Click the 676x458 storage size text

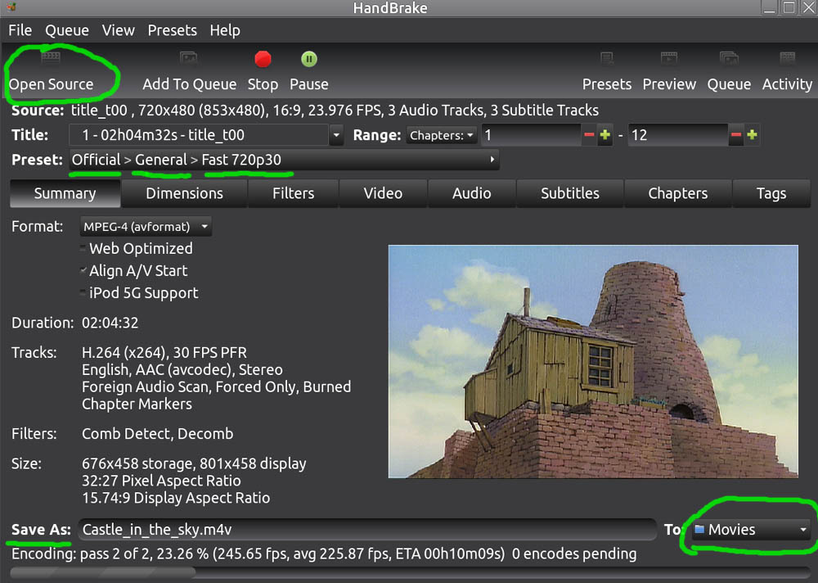[x=135, y=464]
